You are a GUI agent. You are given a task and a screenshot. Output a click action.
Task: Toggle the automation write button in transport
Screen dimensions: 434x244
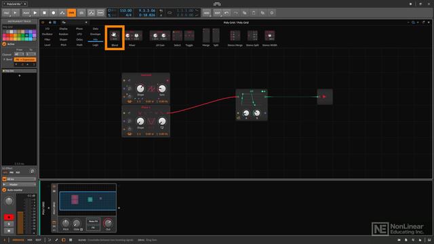tap(62, 13)
